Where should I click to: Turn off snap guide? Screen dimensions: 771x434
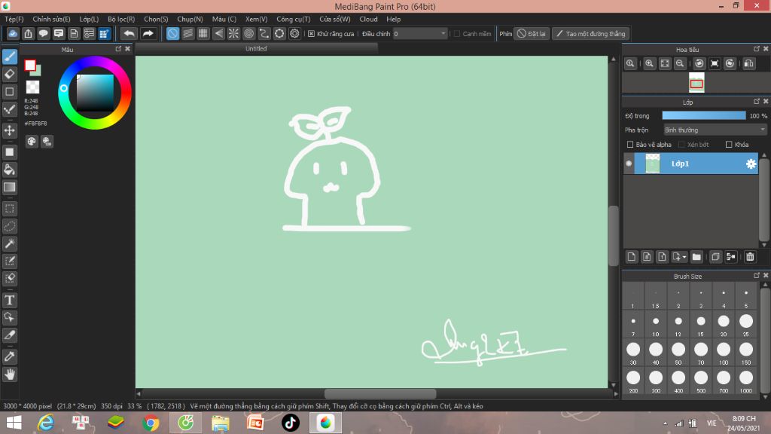[172, 33]
